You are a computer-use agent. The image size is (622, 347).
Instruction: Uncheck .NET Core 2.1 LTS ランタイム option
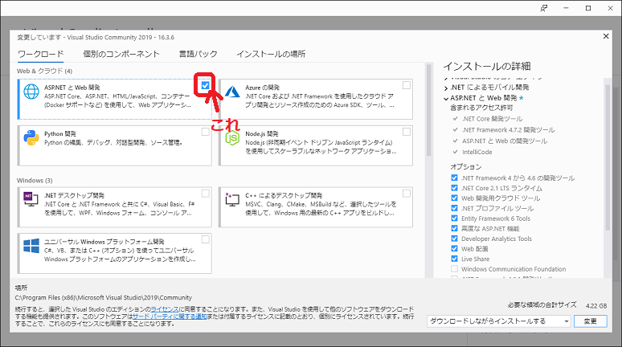(x=454, y=188)
